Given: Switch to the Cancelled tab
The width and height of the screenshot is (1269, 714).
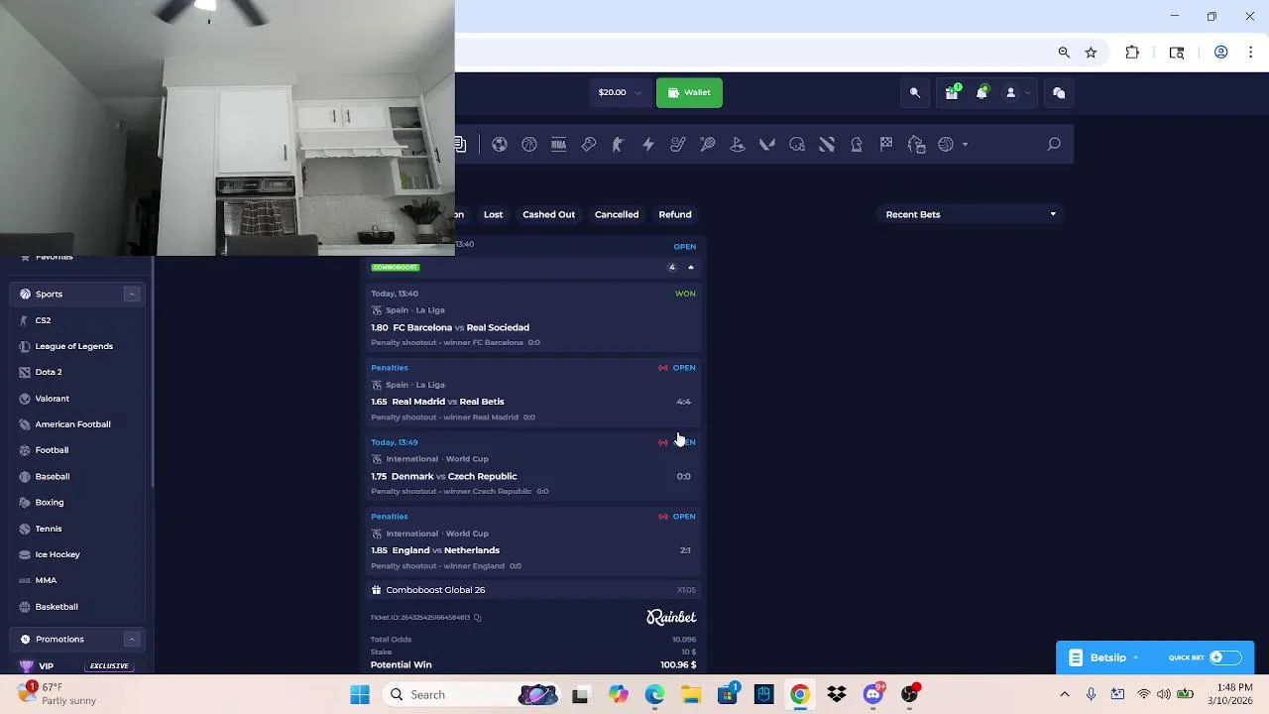Looking at the screenshot, I should [617, 214].
